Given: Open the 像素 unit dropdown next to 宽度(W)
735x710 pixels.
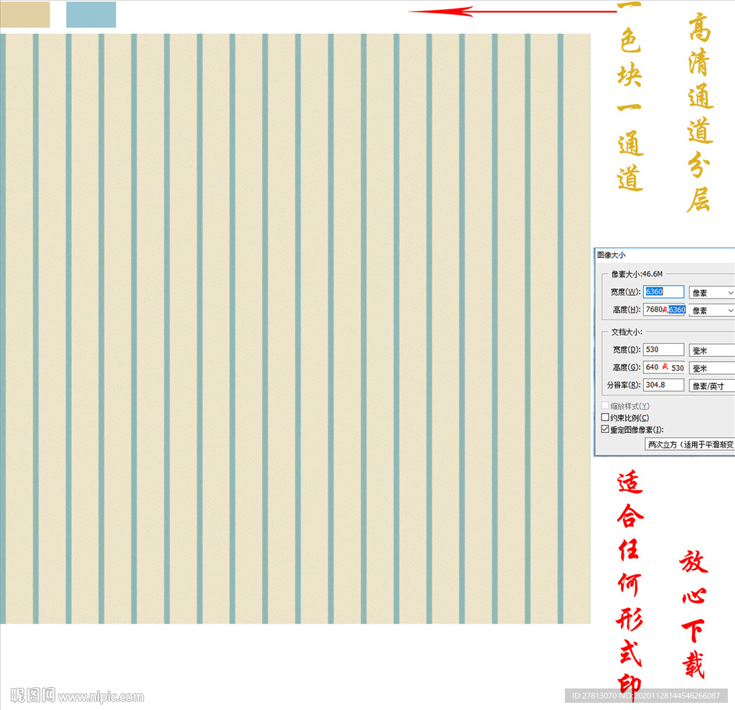Looking at the screenshot, I should click(x=711, y=293).
